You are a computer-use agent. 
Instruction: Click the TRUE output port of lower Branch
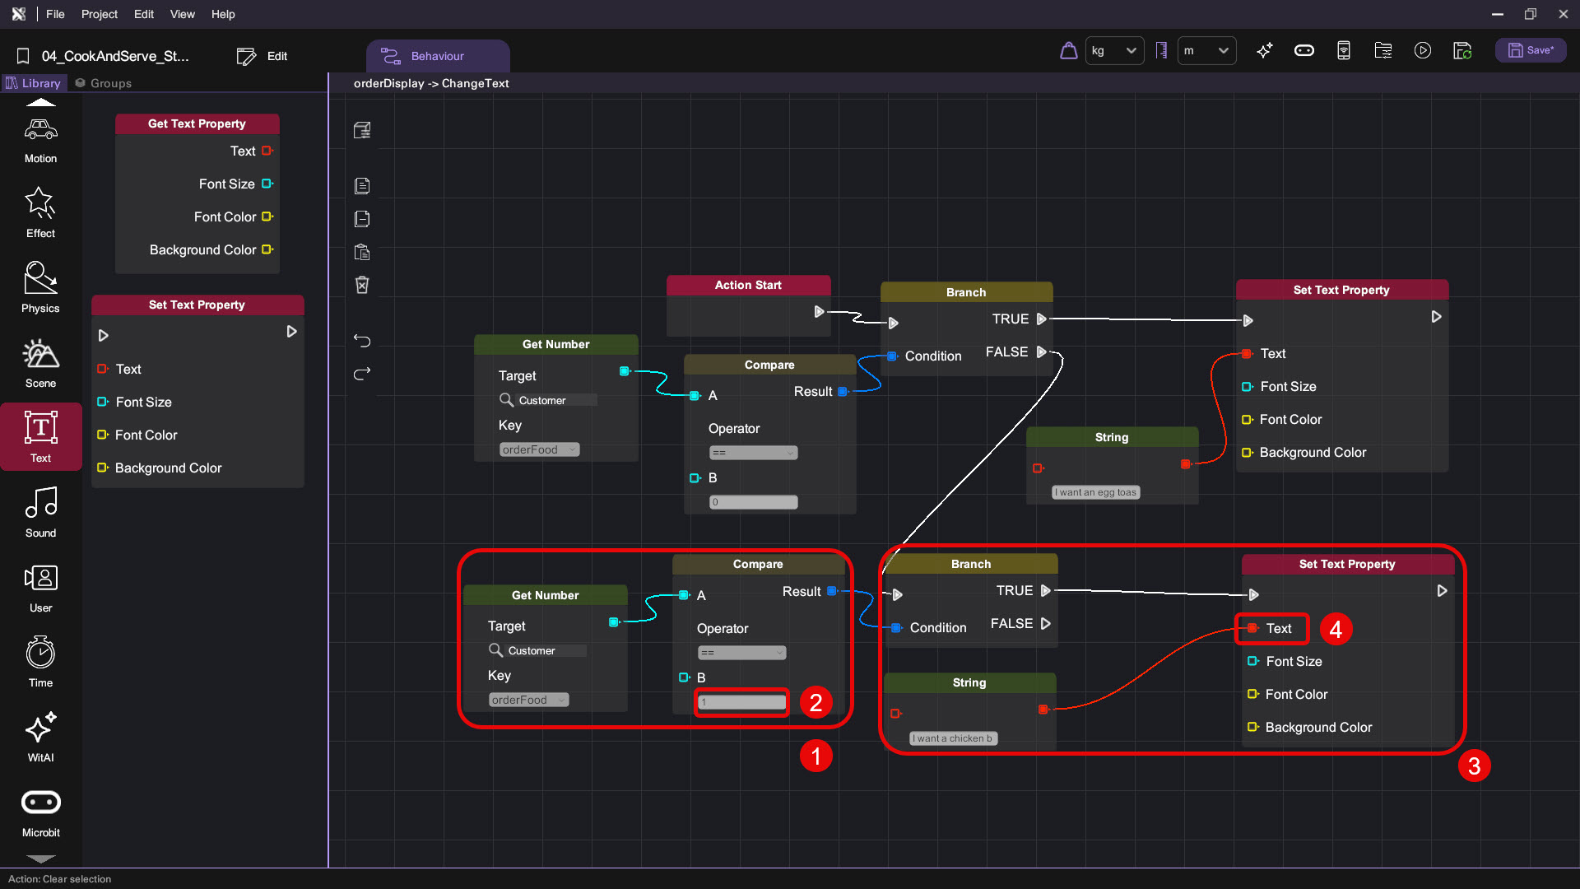[1045, 591]
